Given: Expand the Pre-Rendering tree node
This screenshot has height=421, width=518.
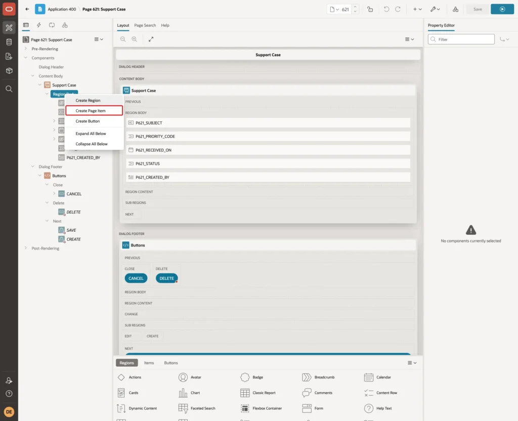Looking at the screenshot, I should pyautogui.click(x=26, y=49).
